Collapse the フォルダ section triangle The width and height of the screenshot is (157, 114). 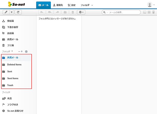coord(12,51)
